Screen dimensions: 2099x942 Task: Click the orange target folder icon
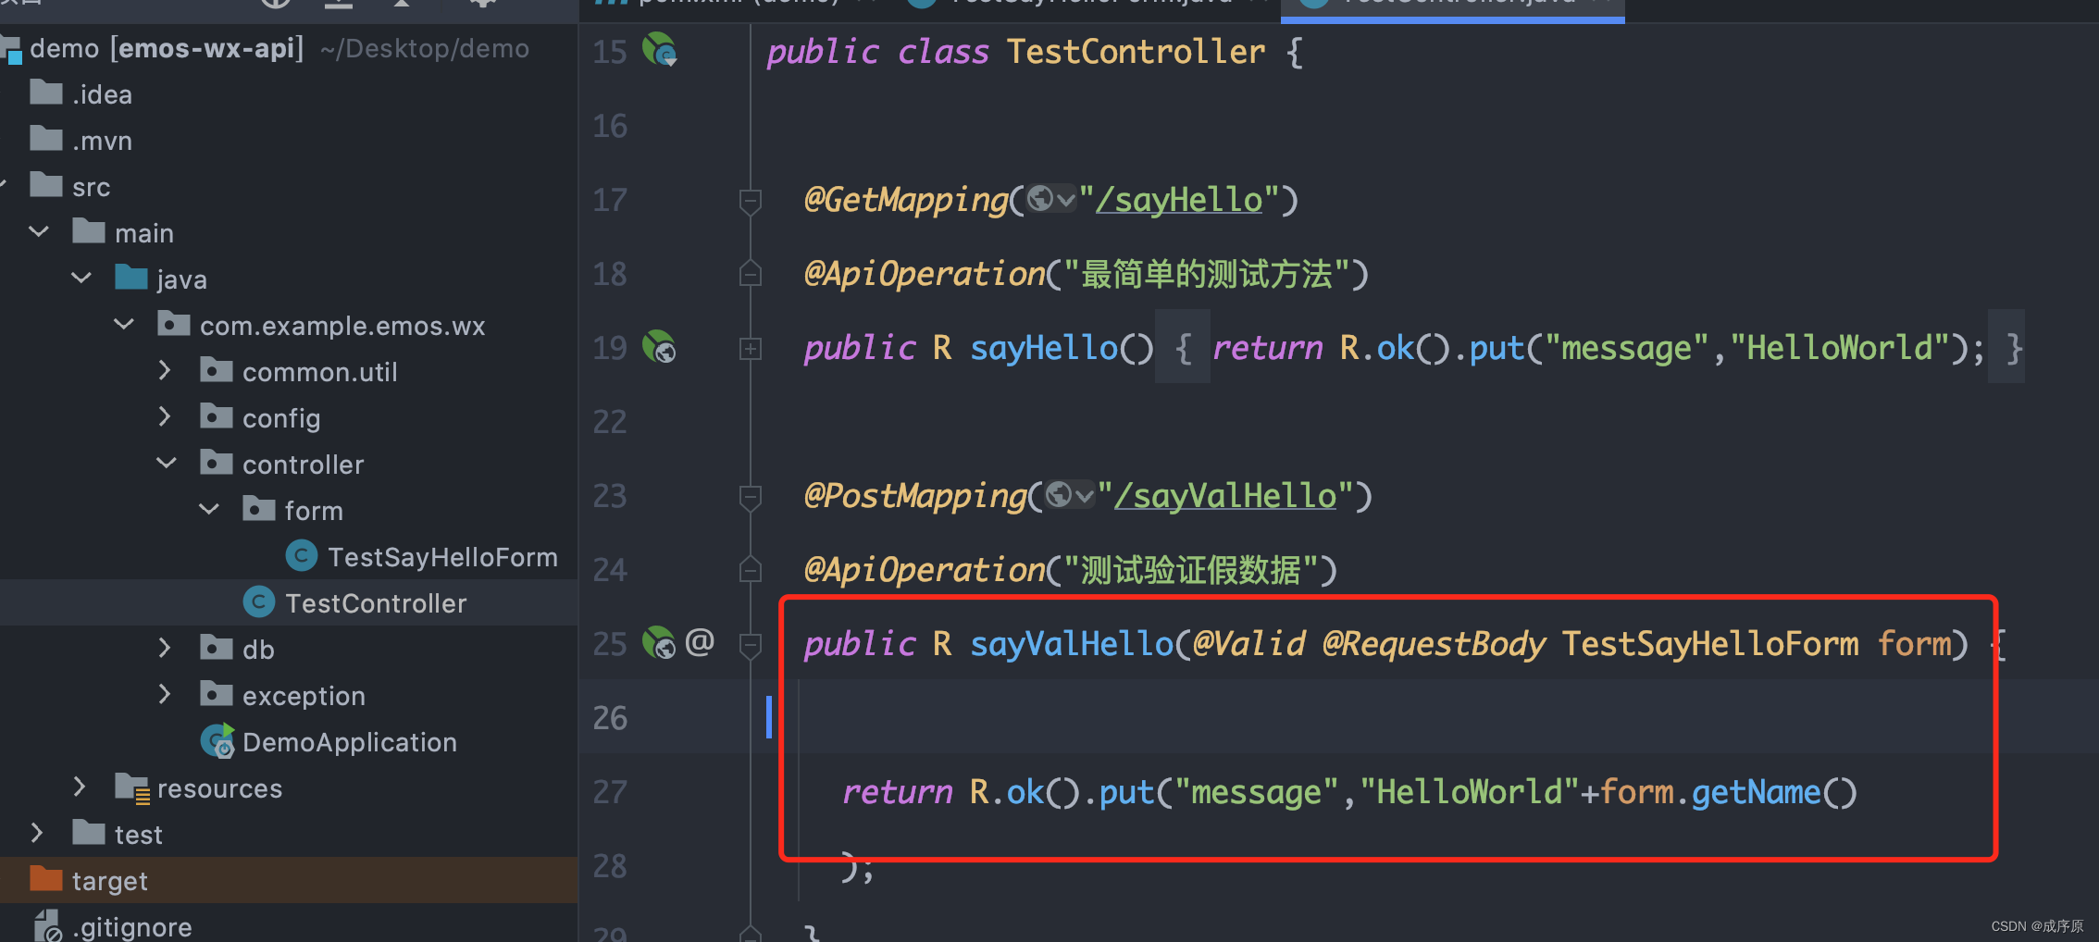46,878
